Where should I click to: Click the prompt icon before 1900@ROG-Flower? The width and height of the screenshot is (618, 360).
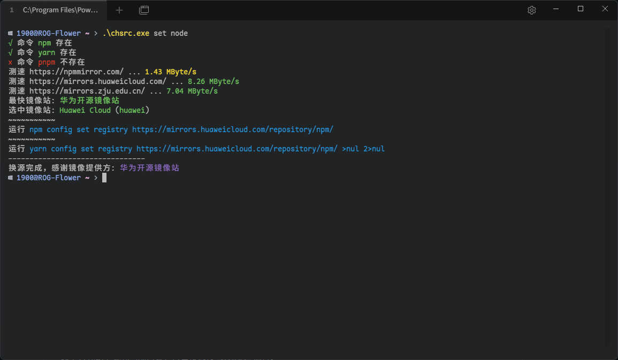tap(9, 33)
